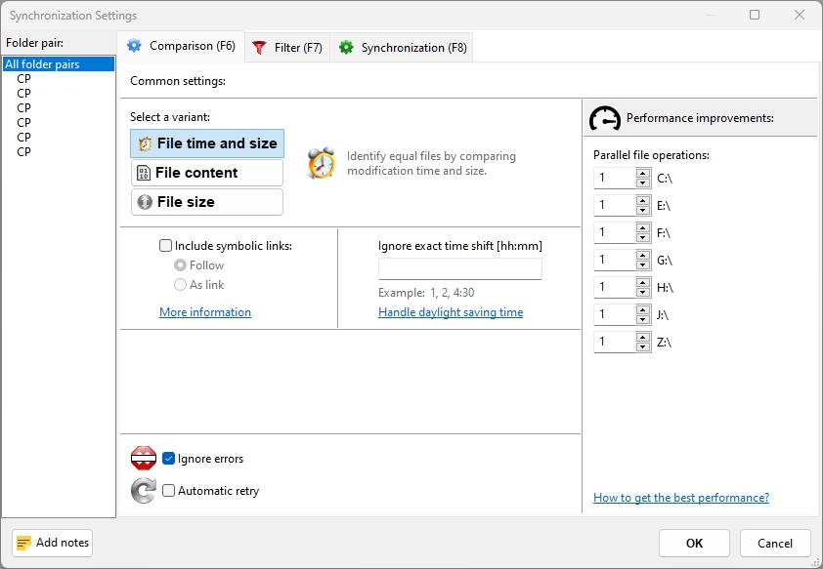Open the Synchronization (F8) tab

tap(402, 48)
